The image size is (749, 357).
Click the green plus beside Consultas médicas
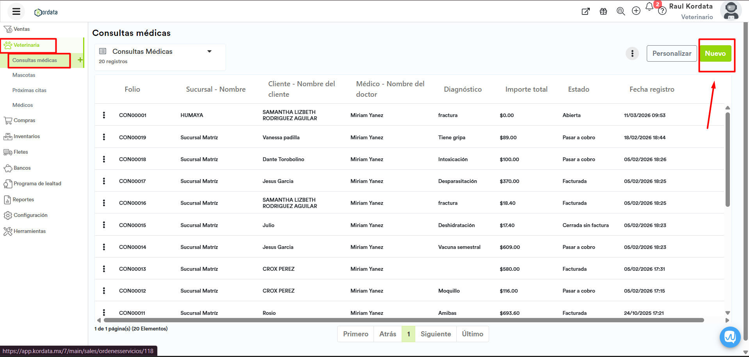pyautogui.click(x=80, y=60)
